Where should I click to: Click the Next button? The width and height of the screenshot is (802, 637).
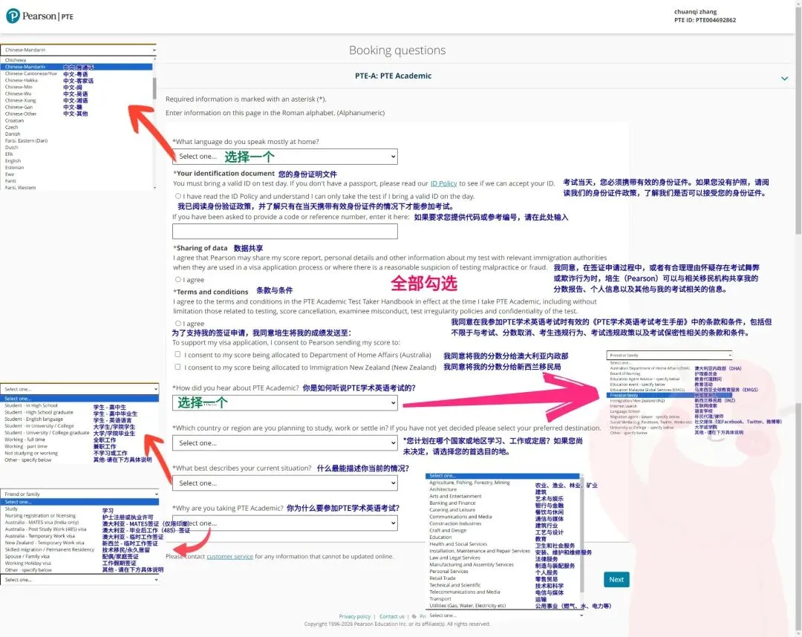[x=616, y=579]
